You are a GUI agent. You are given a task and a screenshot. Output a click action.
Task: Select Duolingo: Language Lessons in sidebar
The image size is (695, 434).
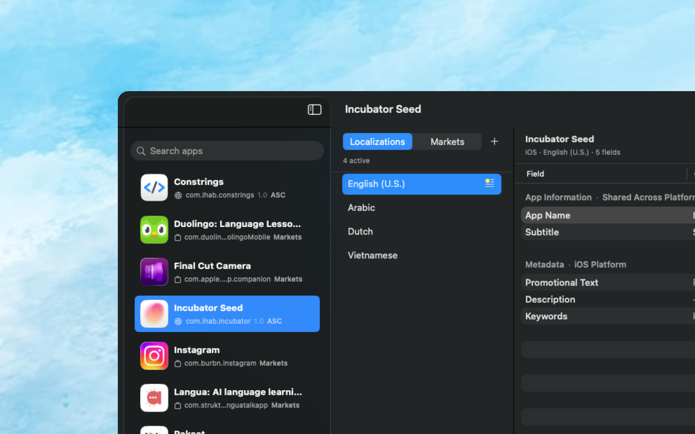pos(227,230)
